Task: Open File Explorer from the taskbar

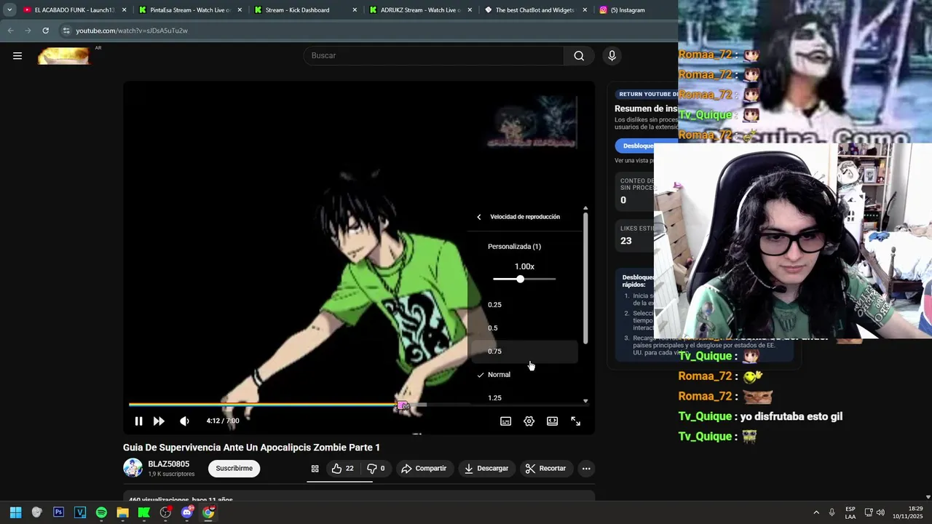Action: tap(122, 512)
